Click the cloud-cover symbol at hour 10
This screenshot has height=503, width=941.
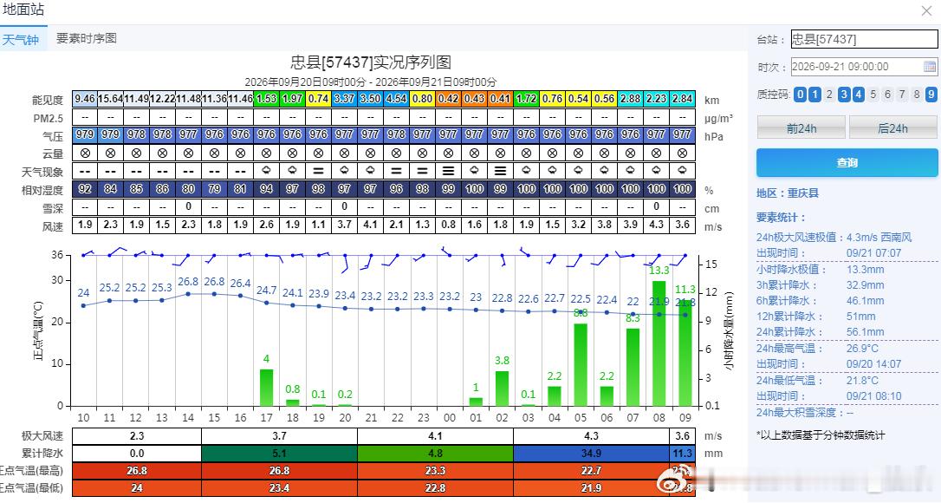[85, 154]
